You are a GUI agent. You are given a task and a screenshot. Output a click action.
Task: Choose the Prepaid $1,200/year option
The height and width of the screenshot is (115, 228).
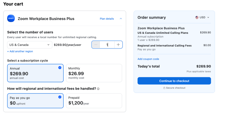[x=94, y=101]
